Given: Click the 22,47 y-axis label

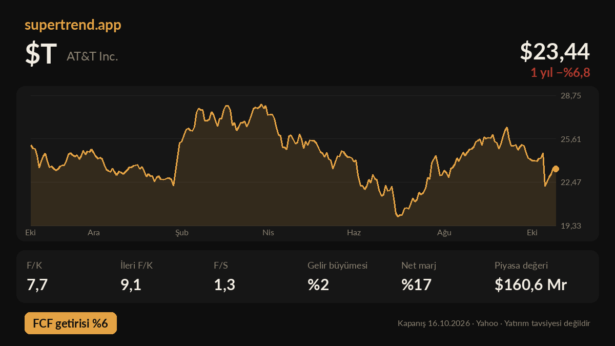Looking at the screenshot, I should click(x=570, y=182).
